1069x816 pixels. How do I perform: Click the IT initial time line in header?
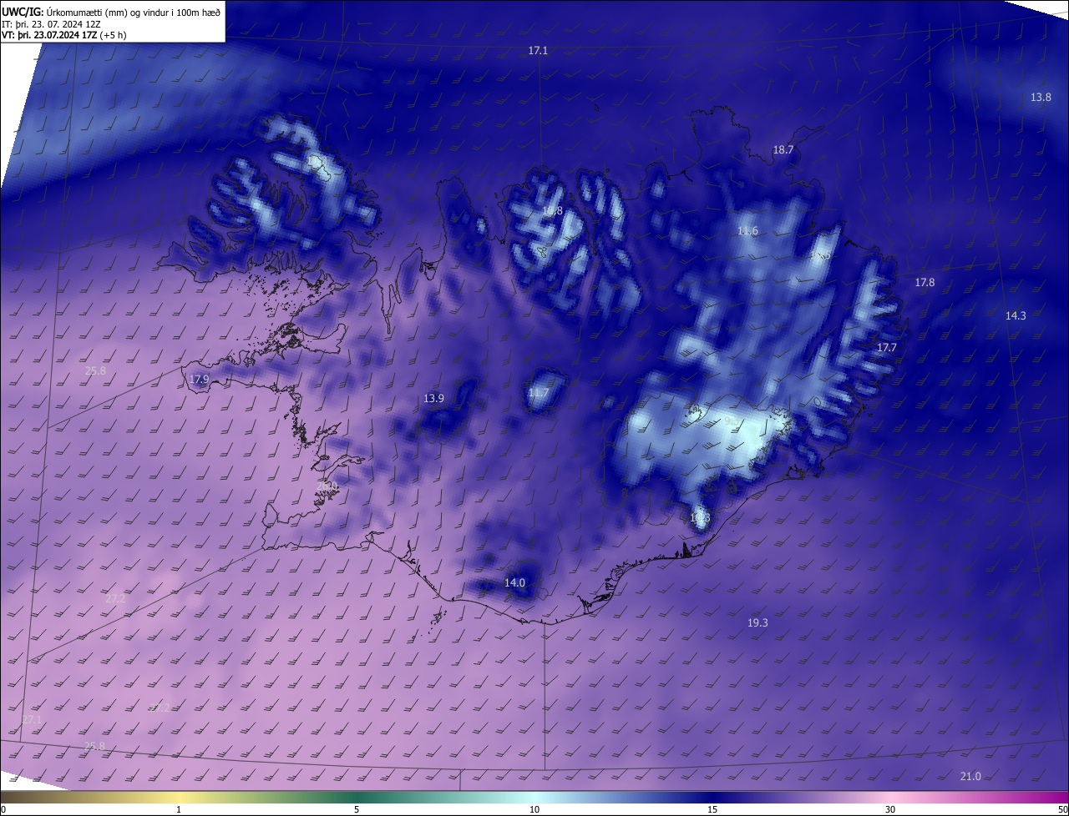pos(52,23)
